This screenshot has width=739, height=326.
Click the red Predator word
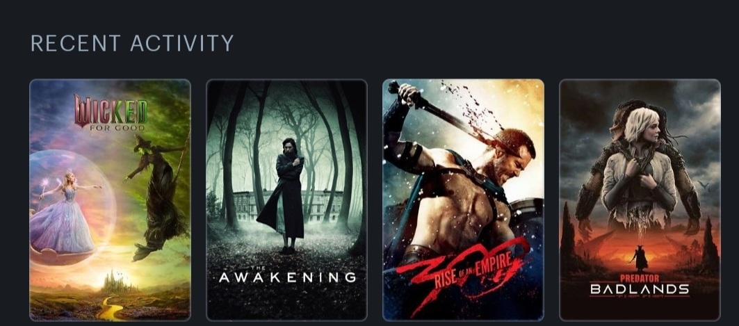click(640, 278)
